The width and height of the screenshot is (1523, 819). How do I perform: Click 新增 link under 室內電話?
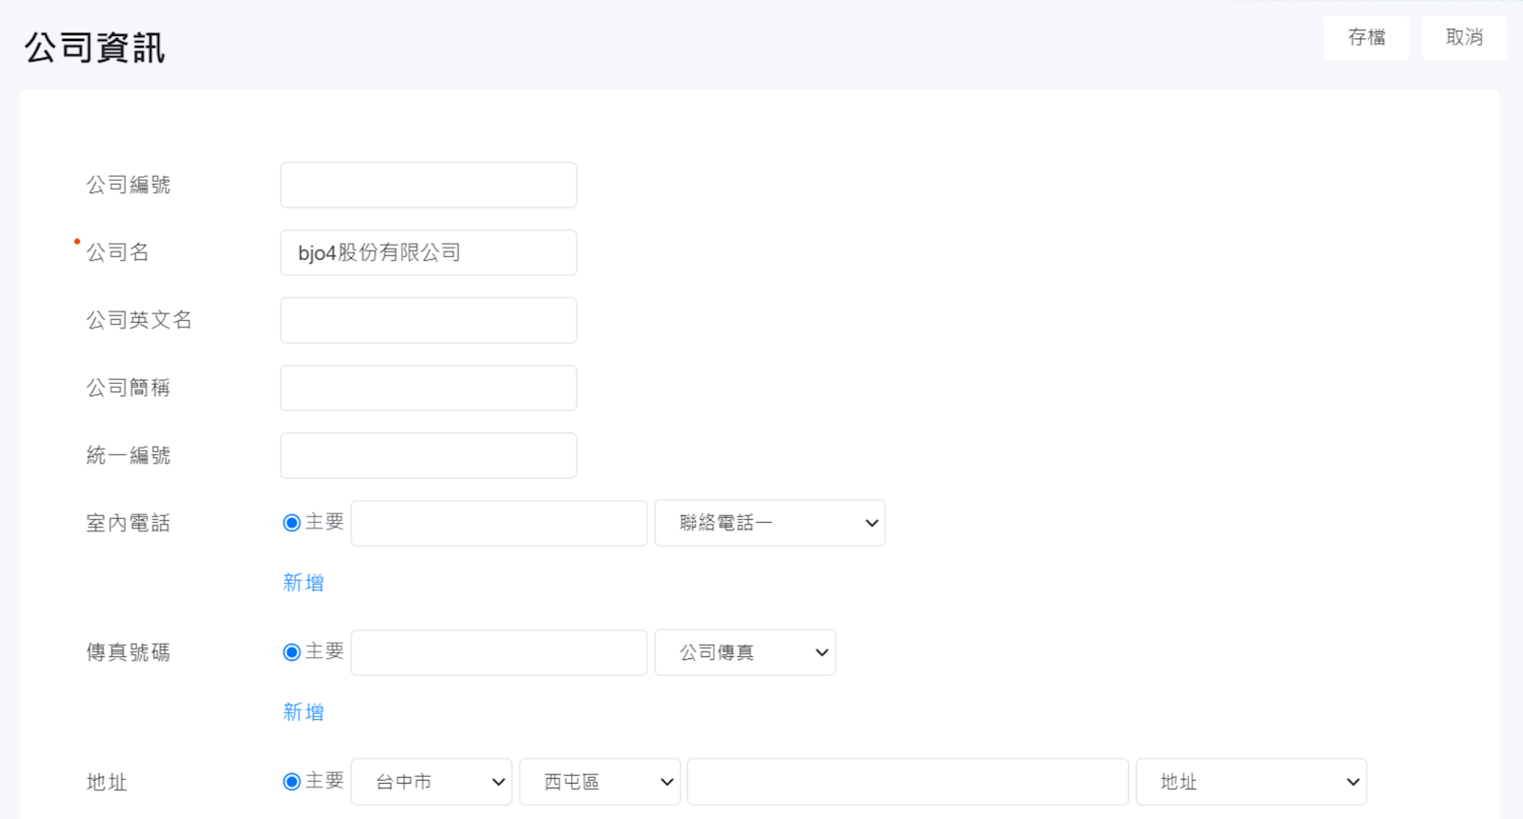(x=304, y=583)
